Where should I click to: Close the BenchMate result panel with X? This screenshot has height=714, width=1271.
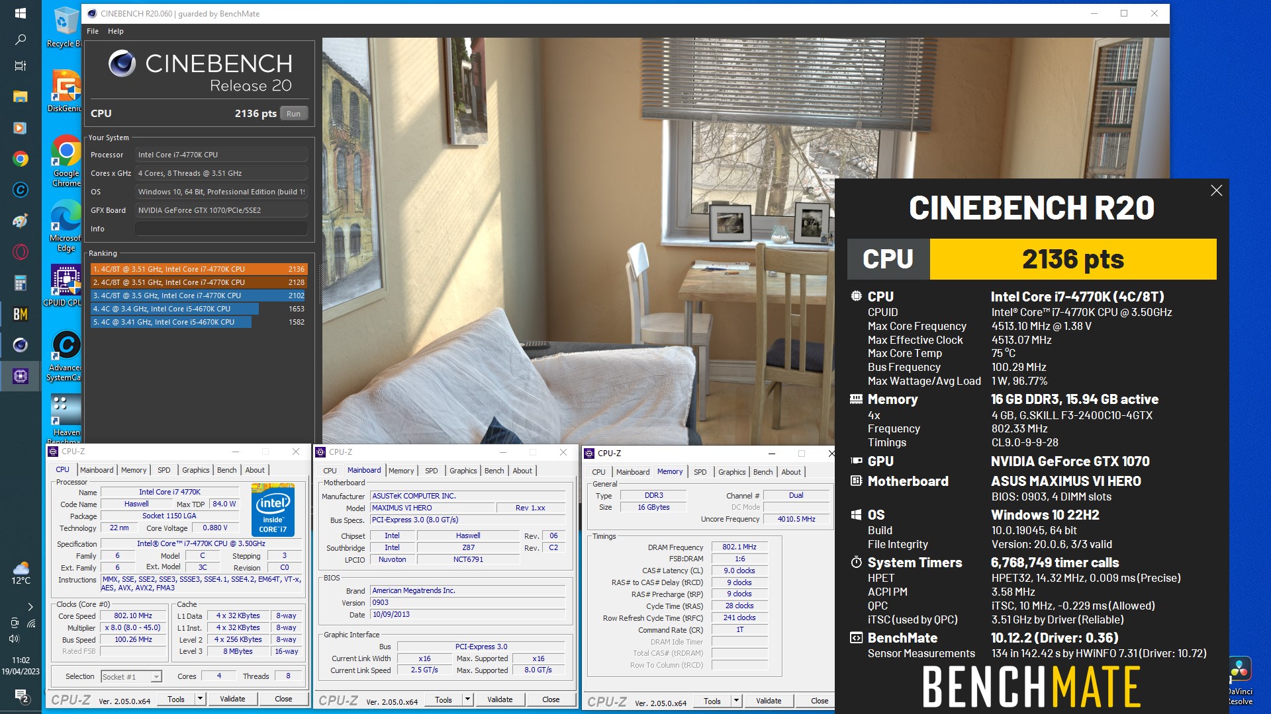(x=1216, y=190)
